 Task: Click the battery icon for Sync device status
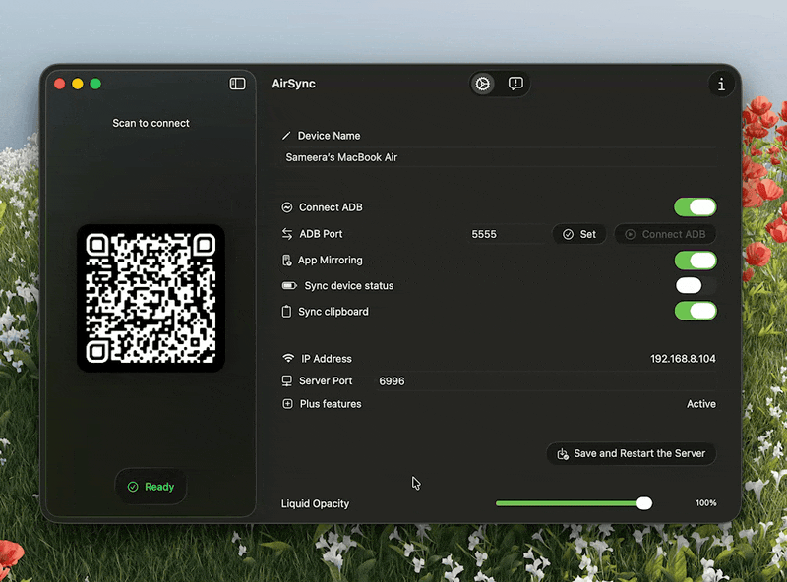click(289, 286)
